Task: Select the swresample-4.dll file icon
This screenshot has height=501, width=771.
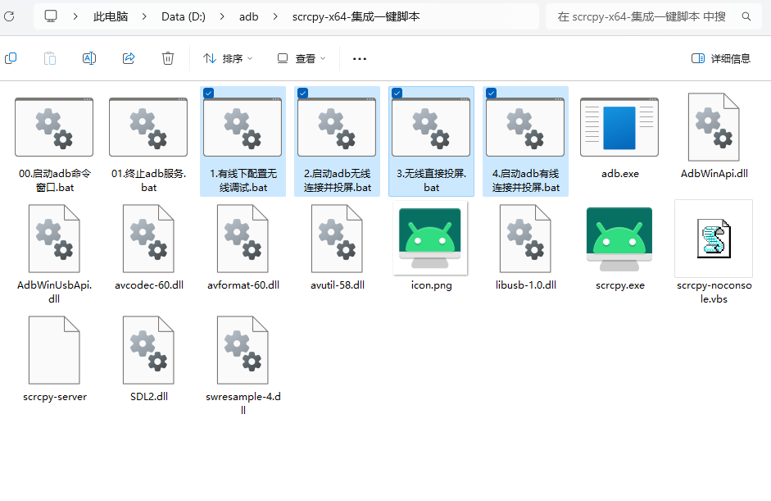Action: pos(243,350)
